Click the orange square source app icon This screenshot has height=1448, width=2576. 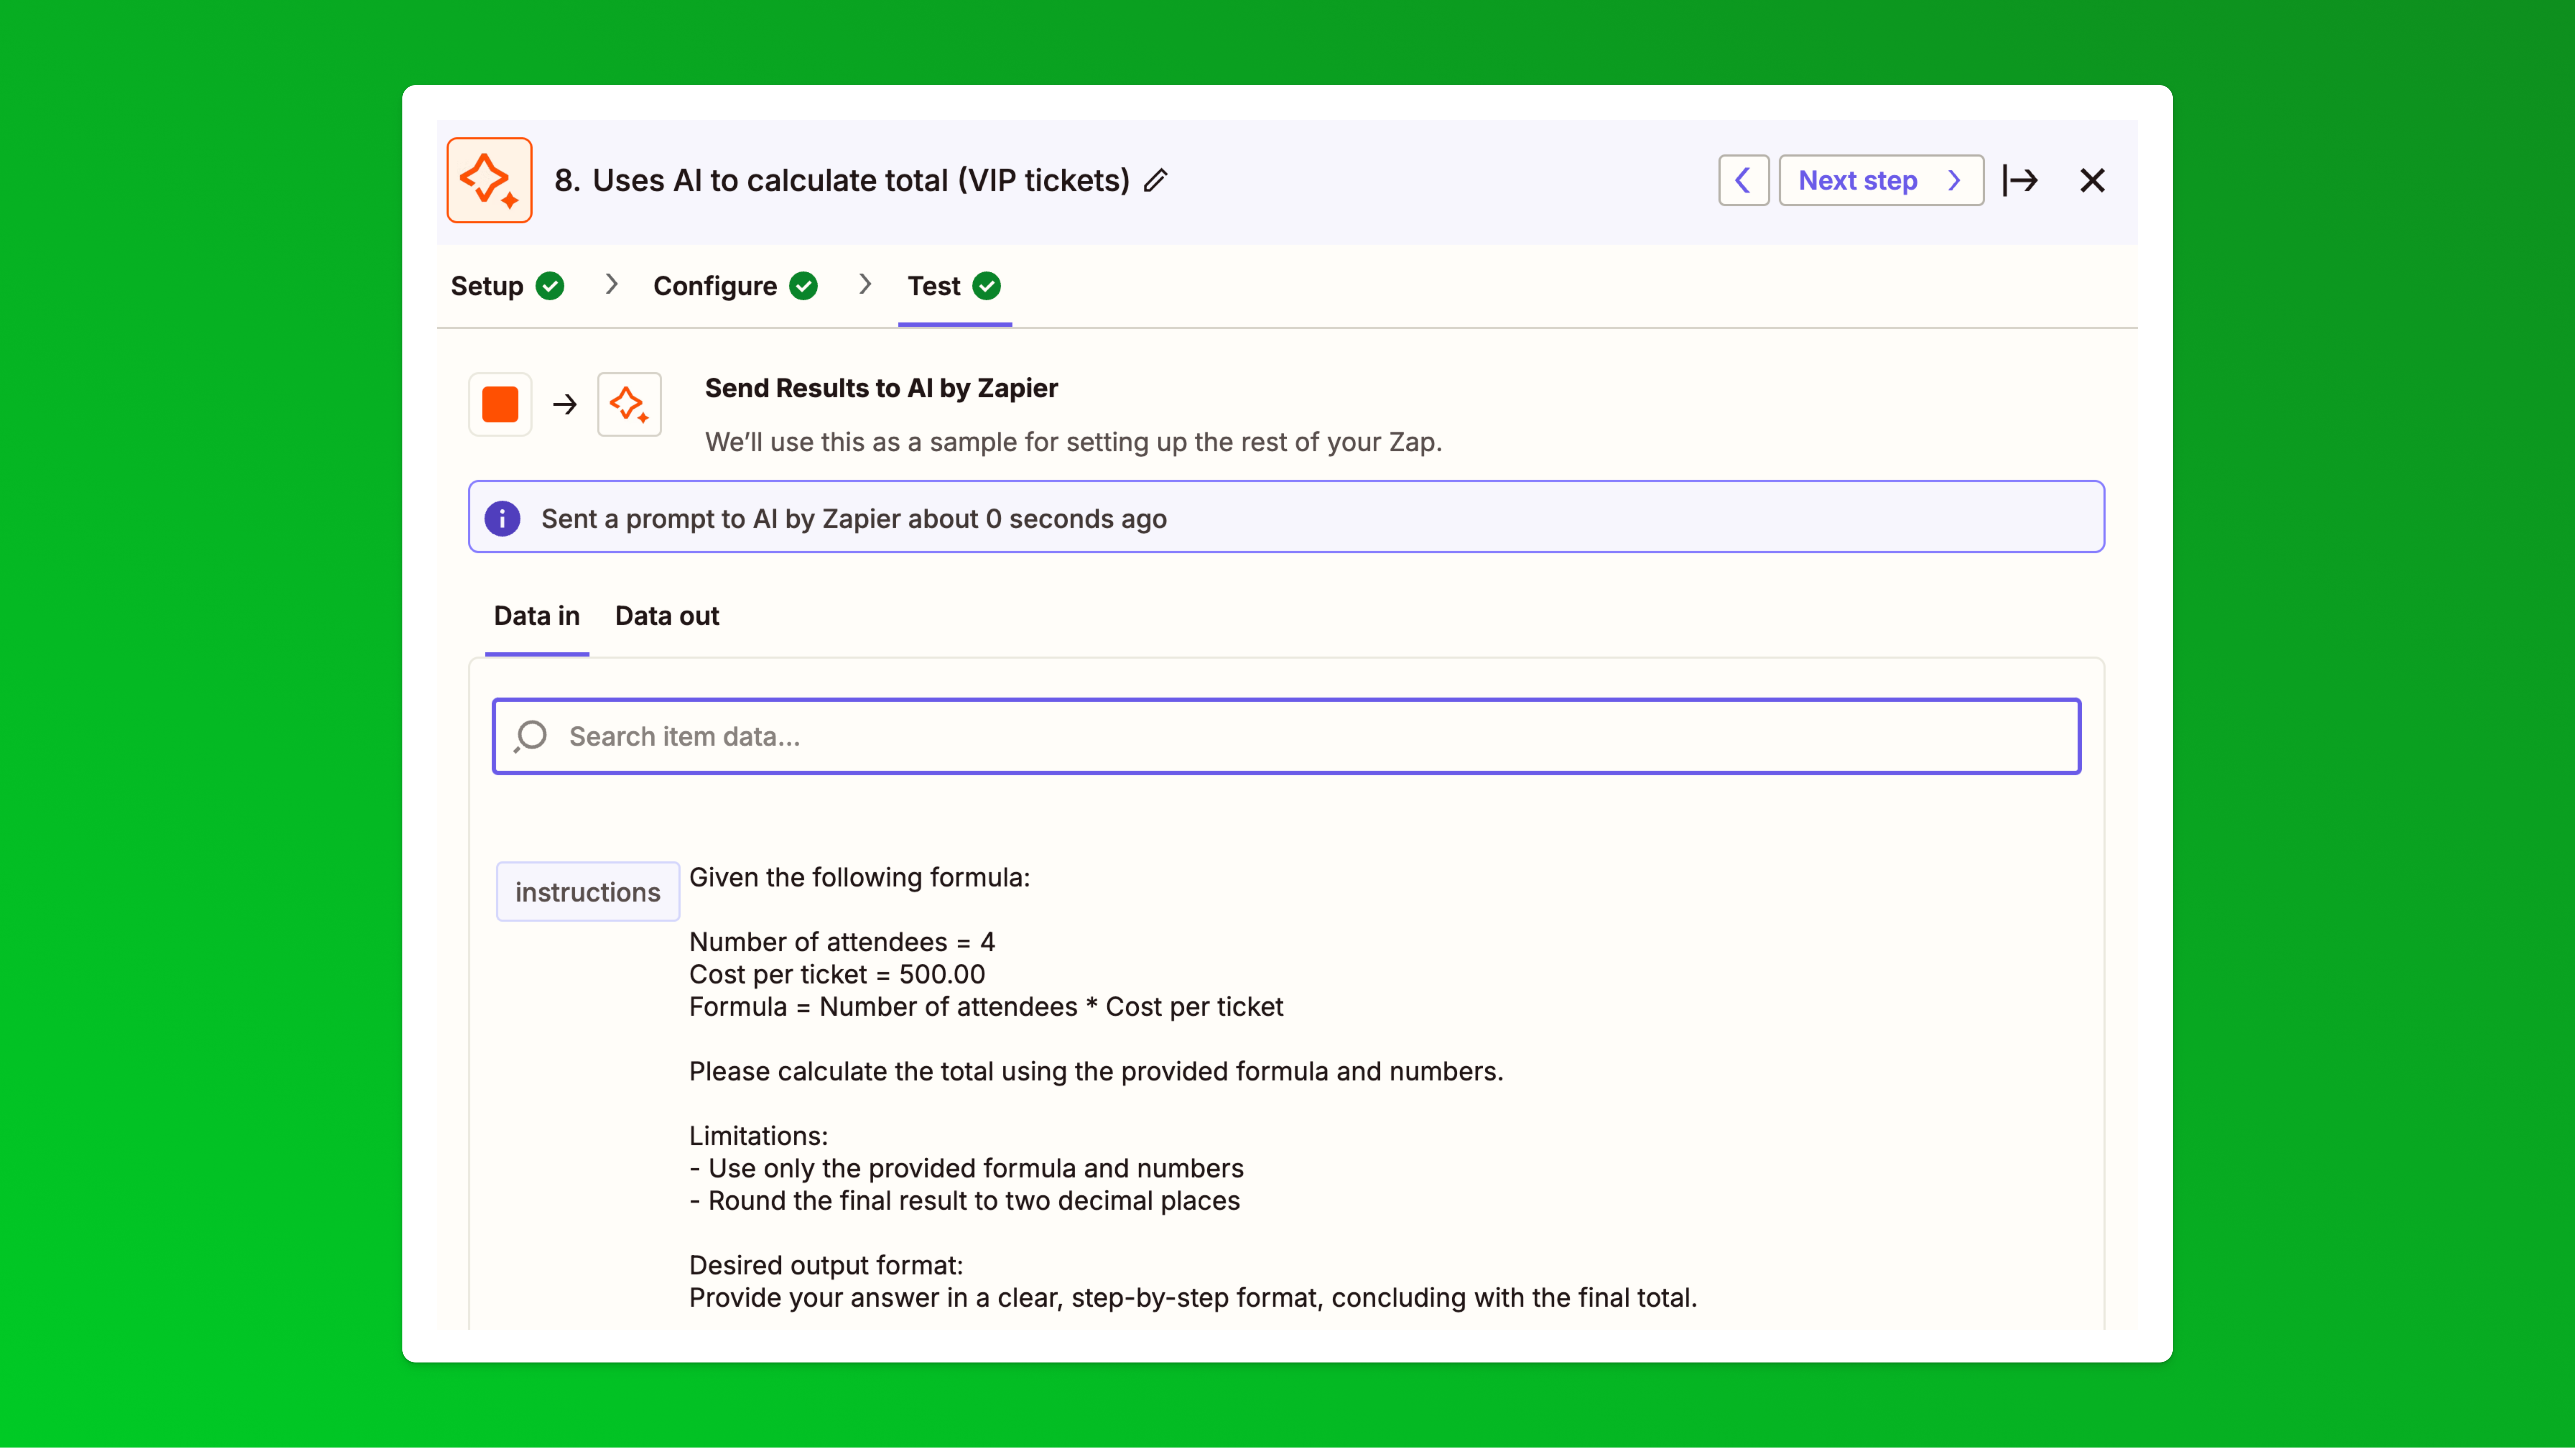pyautogui.click(x=500, y=404)
